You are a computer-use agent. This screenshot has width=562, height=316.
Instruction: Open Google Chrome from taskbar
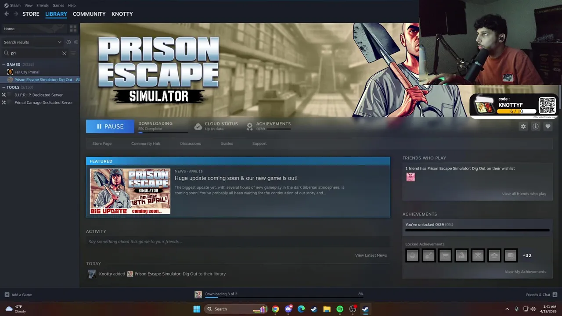pos(275,309)
